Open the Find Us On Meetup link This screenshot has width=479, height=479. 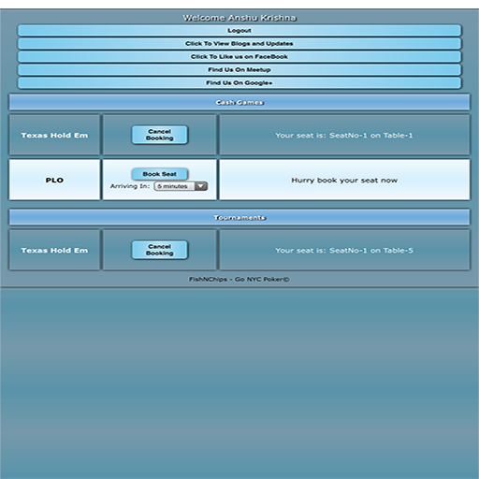[239, 70]
